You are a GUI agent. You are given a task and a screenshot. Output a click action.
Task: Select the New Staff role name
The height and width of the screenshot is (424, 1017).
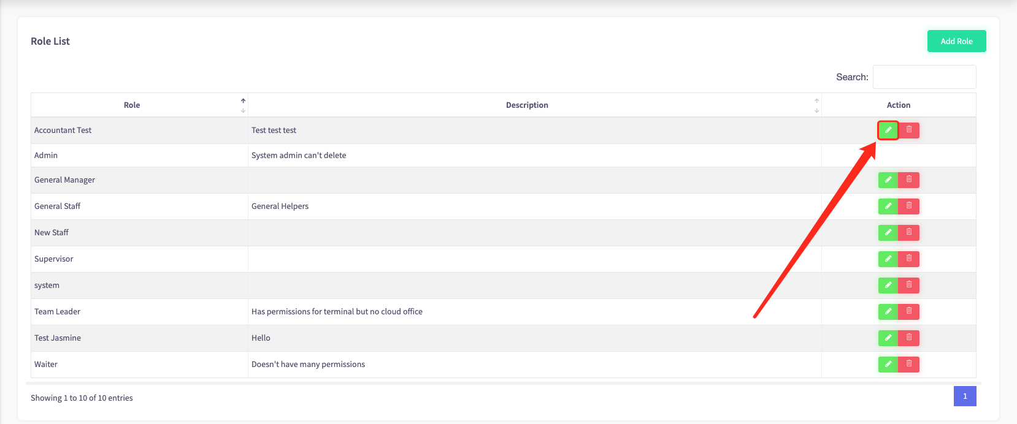(52, 232)
